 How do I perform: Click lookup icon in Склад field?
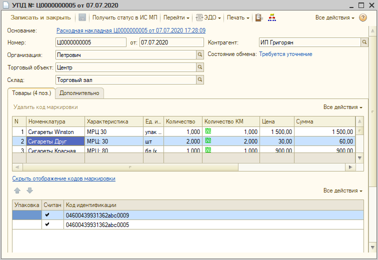[200, 79]
